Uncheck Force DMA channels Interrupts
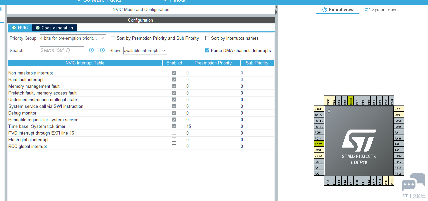Viewport: 428px width, 201px height. pos(207,50)
